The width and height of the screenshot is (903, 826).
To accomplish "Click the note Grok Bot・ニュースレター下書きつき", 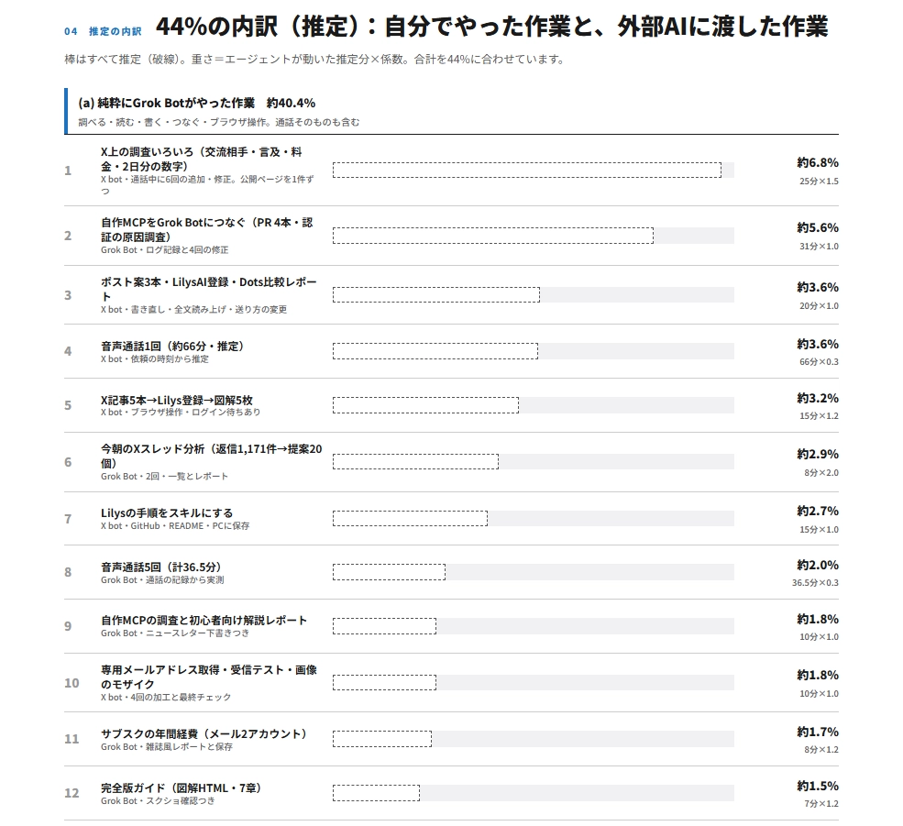I will [x=175, y=633].
